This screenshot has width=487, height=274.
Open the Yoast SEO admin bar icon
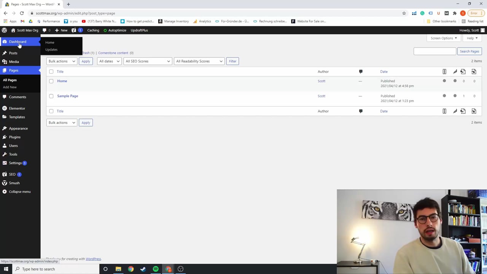(74, 30)
